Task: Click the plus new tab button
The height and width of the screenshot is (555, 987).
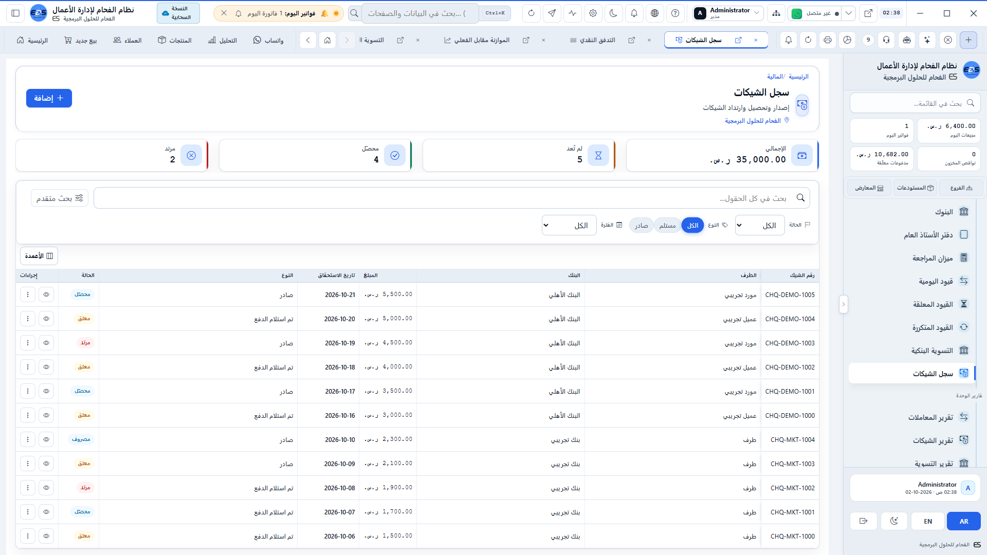Action: [x=968, y=40]
